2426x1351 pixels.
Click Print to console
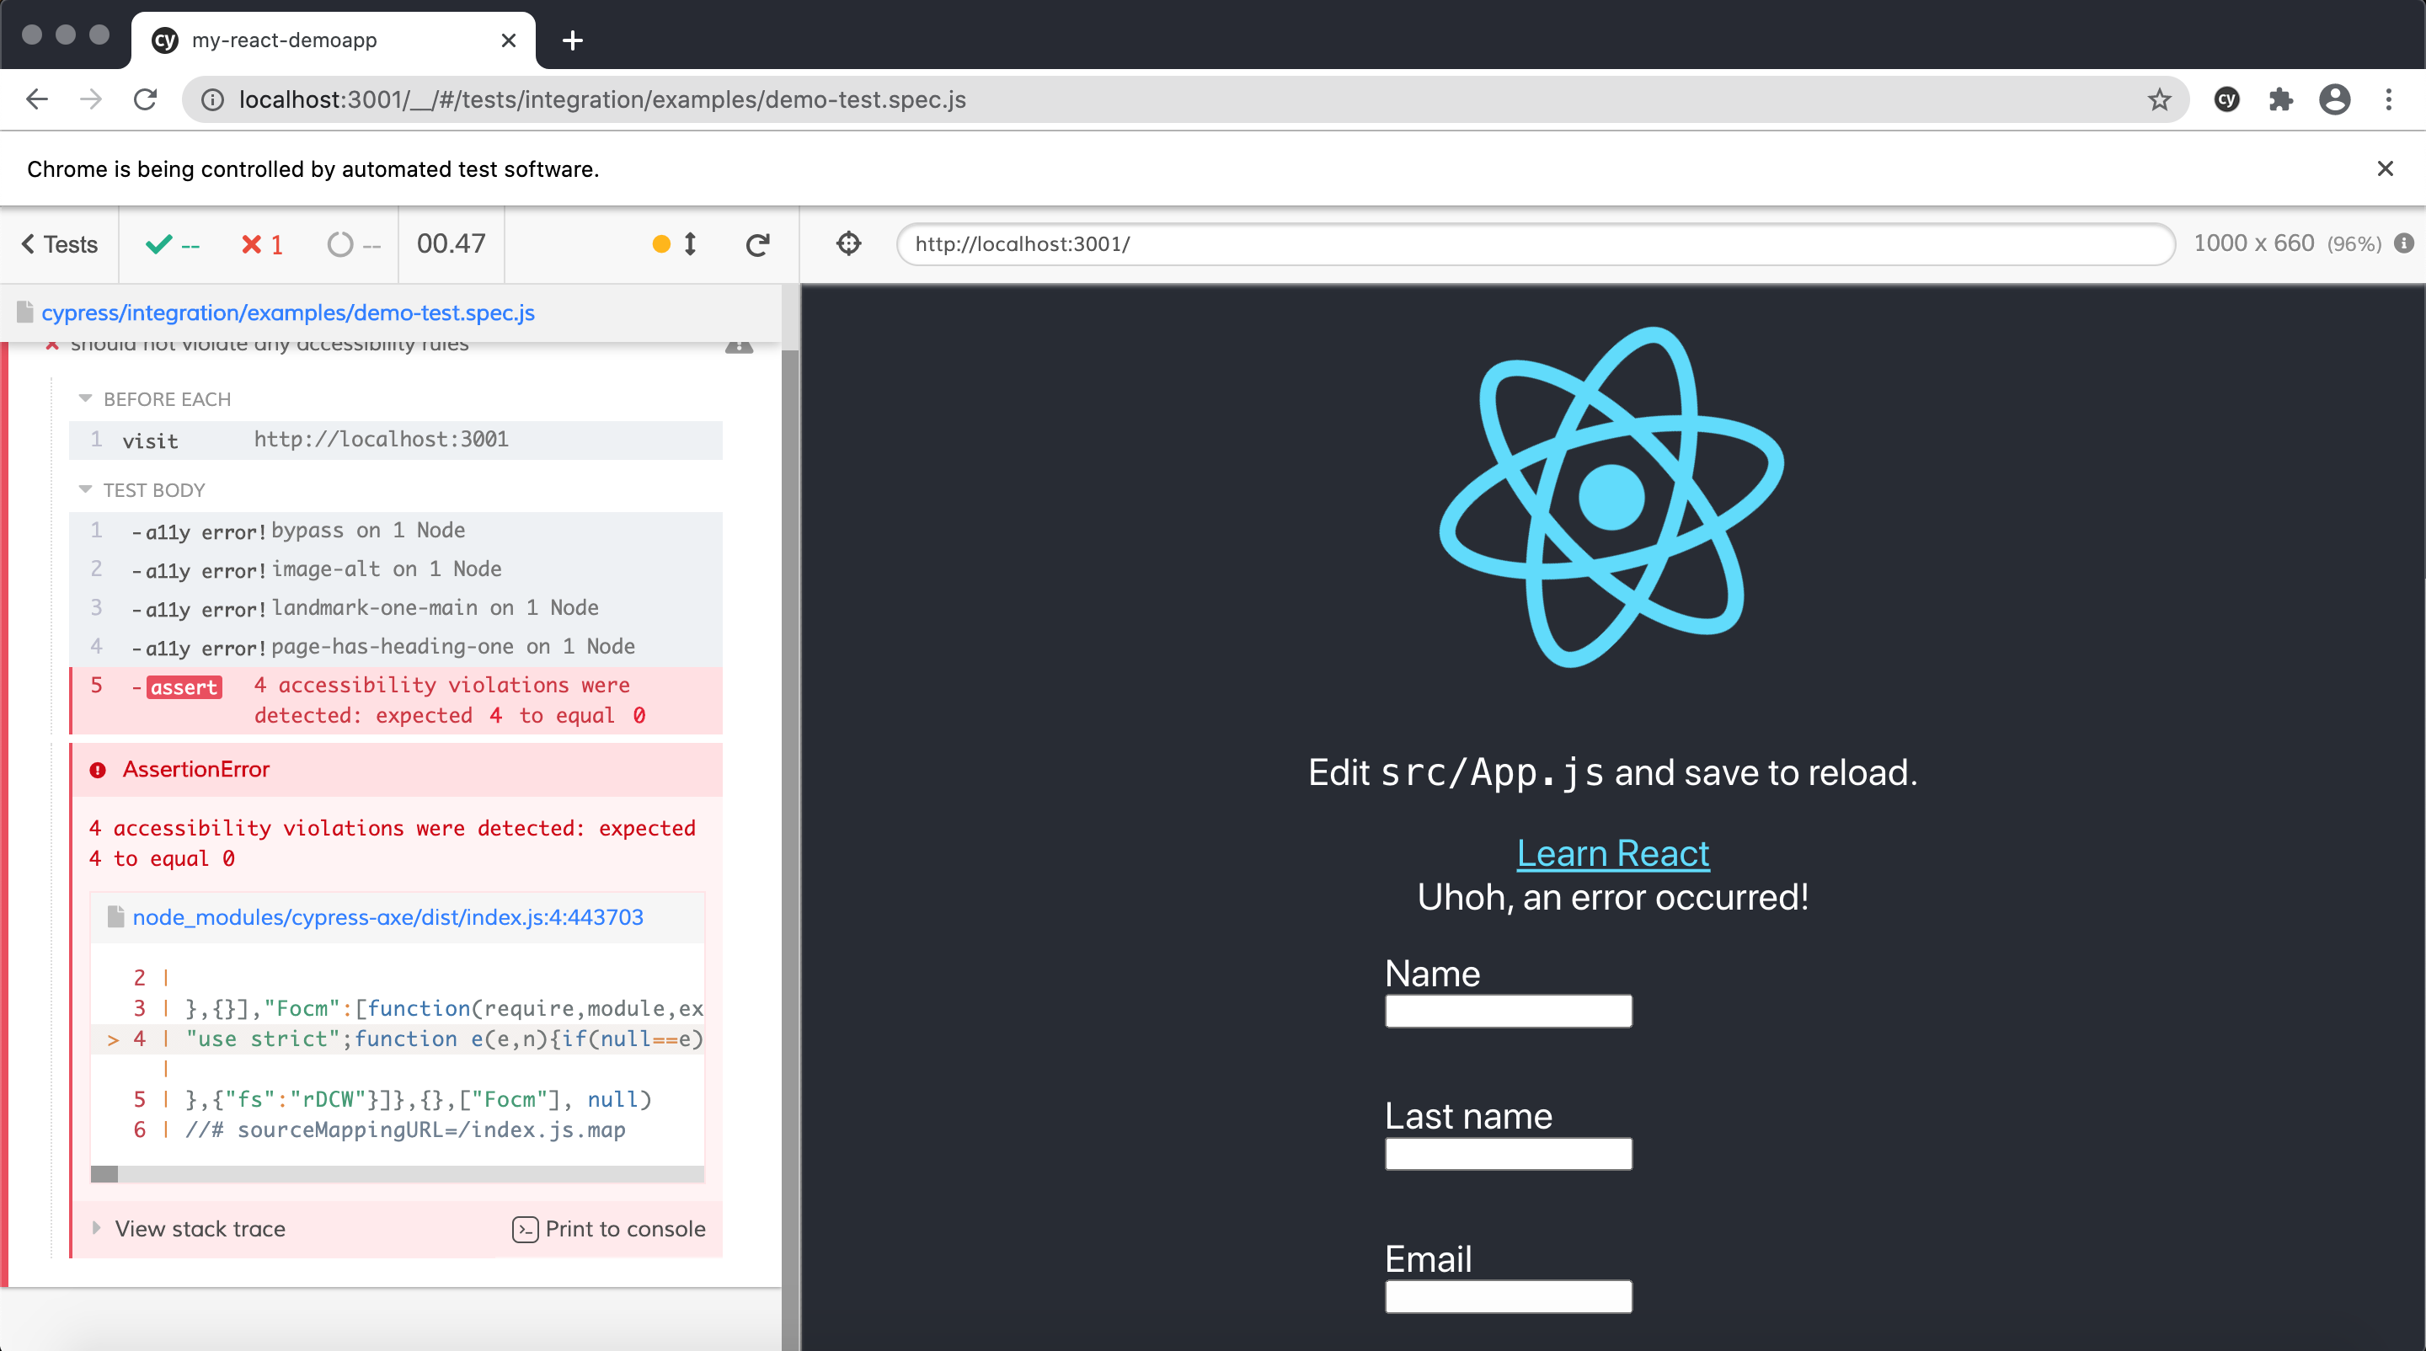[609, 1229]
